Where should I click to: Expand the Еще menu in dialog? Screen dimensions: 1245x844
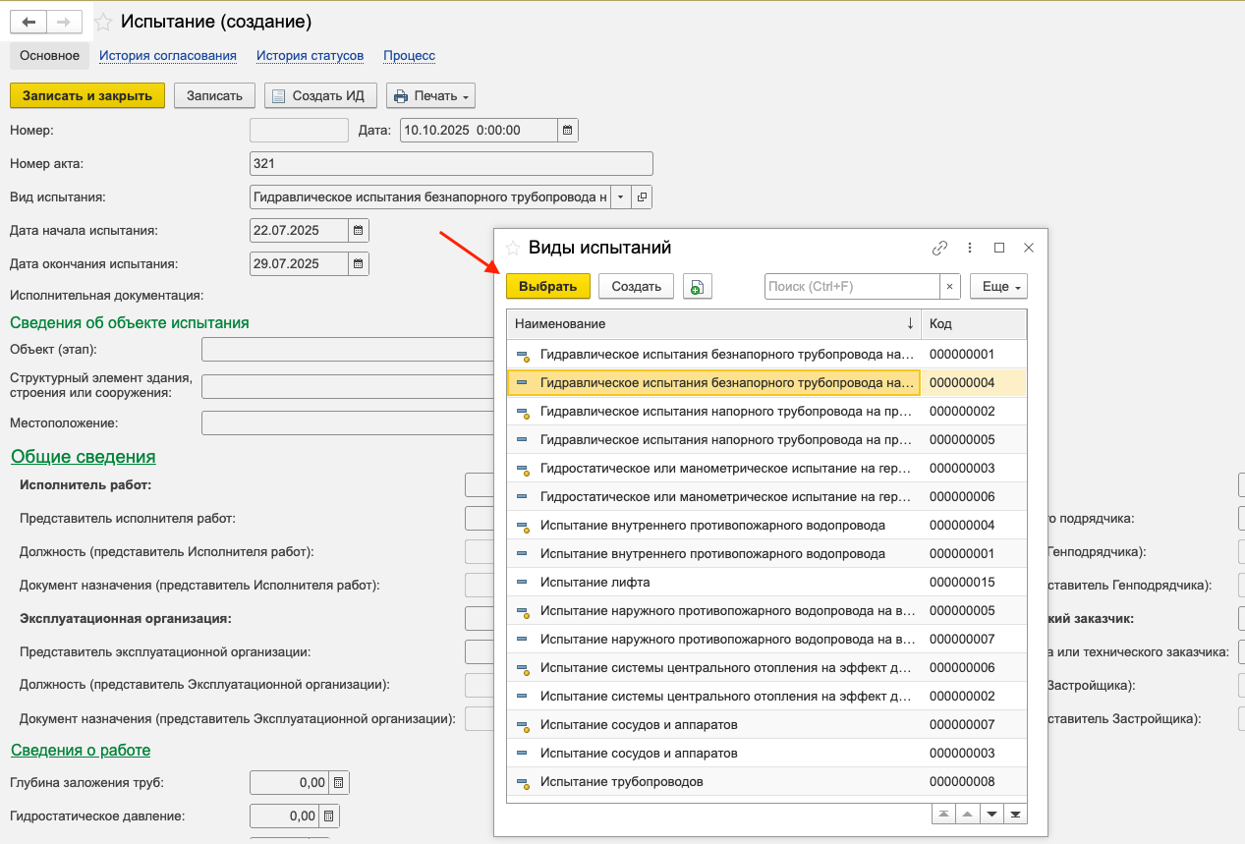point(998,286)
